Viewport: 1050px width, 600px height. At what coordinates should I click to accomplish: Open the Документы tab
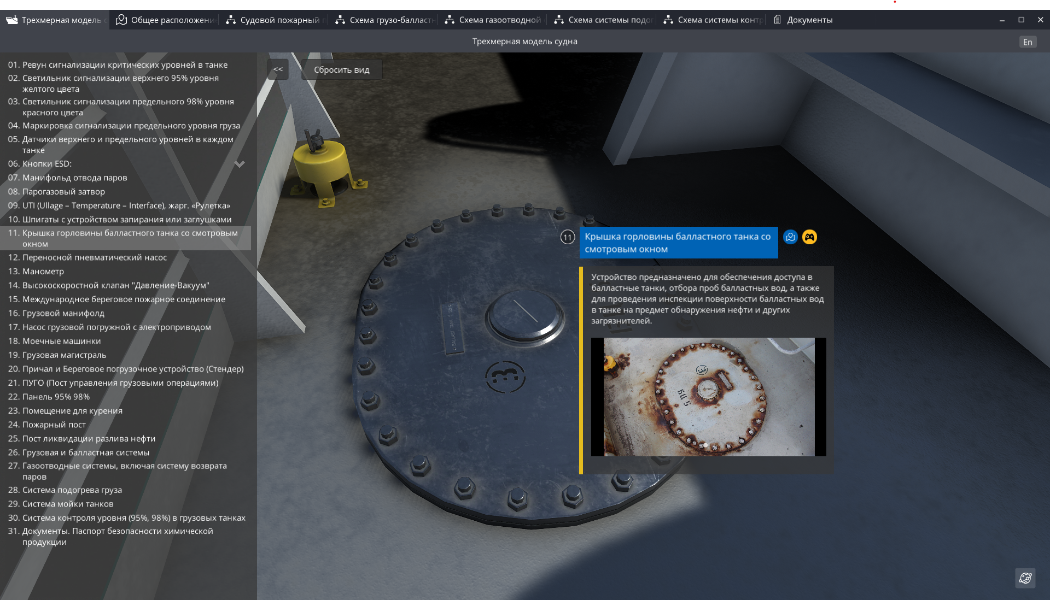point(803,20)
